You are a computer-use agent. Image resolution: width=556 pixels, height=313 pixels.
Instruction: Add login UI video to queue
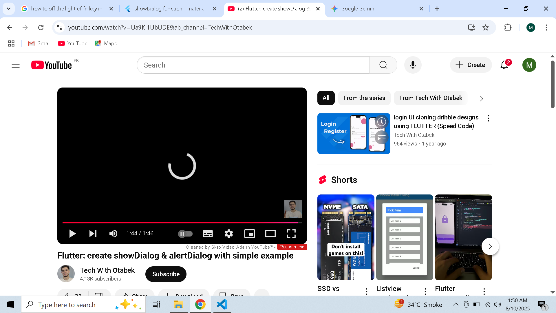pyautogui.click(x=381, y=137)
